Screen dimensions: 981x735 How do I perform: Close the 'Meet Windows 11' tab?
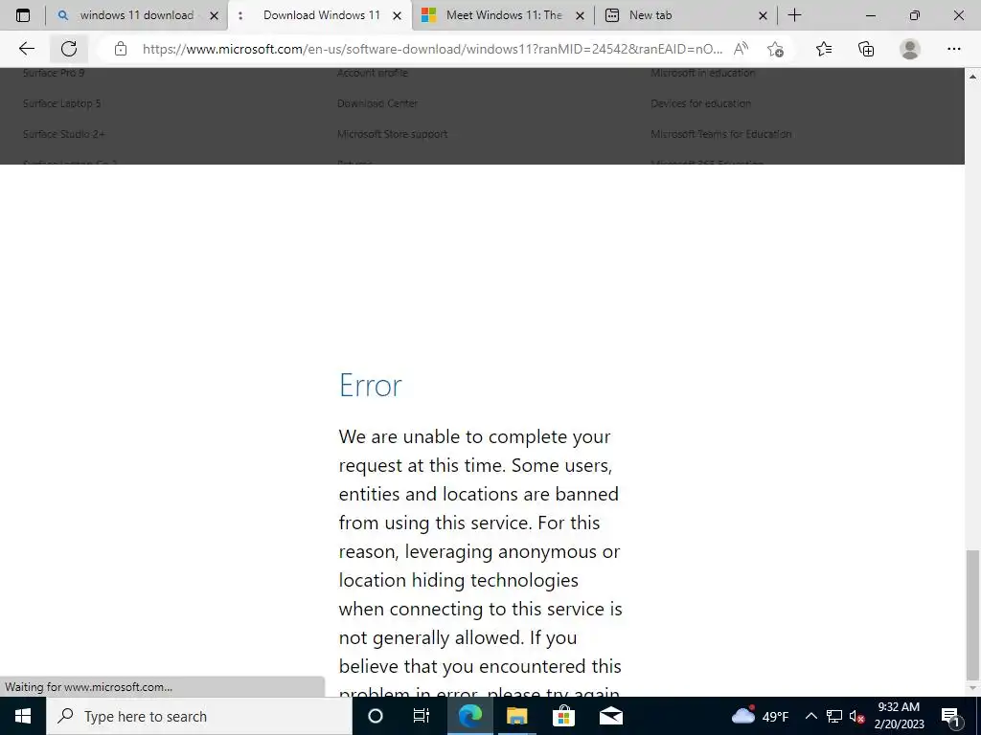pyautogui.click(x=580, y=15)
